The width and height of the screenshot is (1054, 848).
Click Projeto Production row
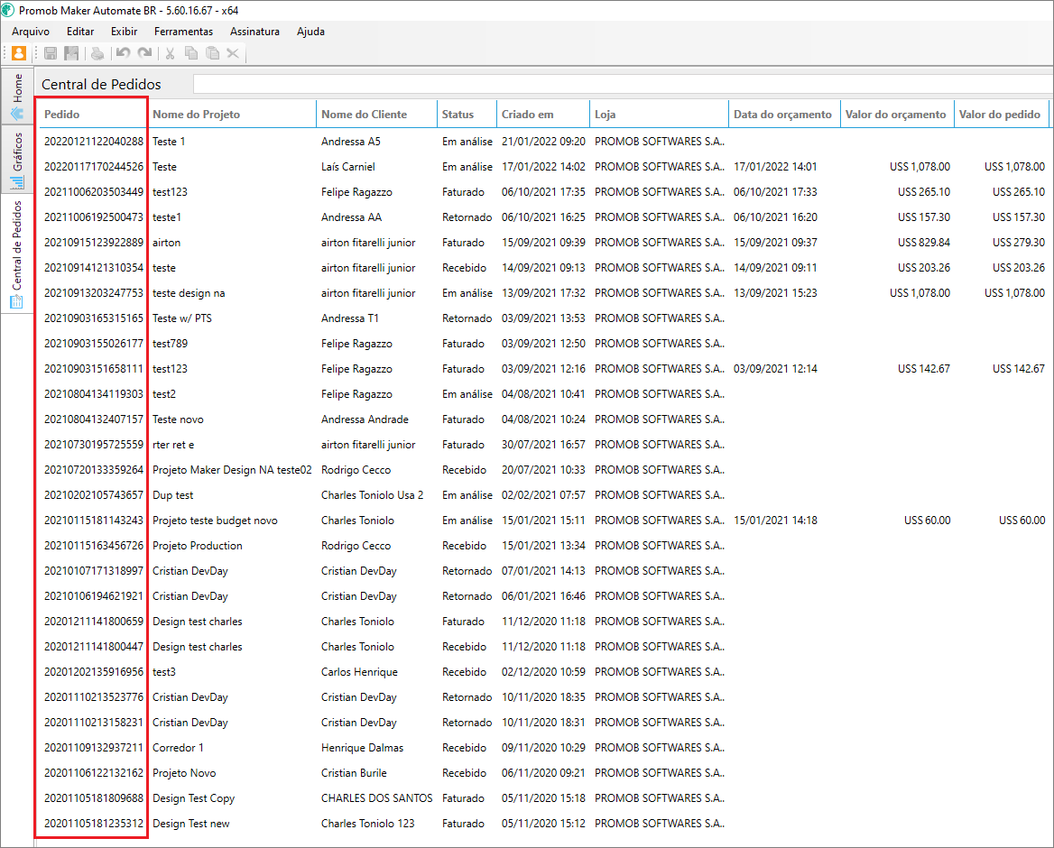(198, 546)
